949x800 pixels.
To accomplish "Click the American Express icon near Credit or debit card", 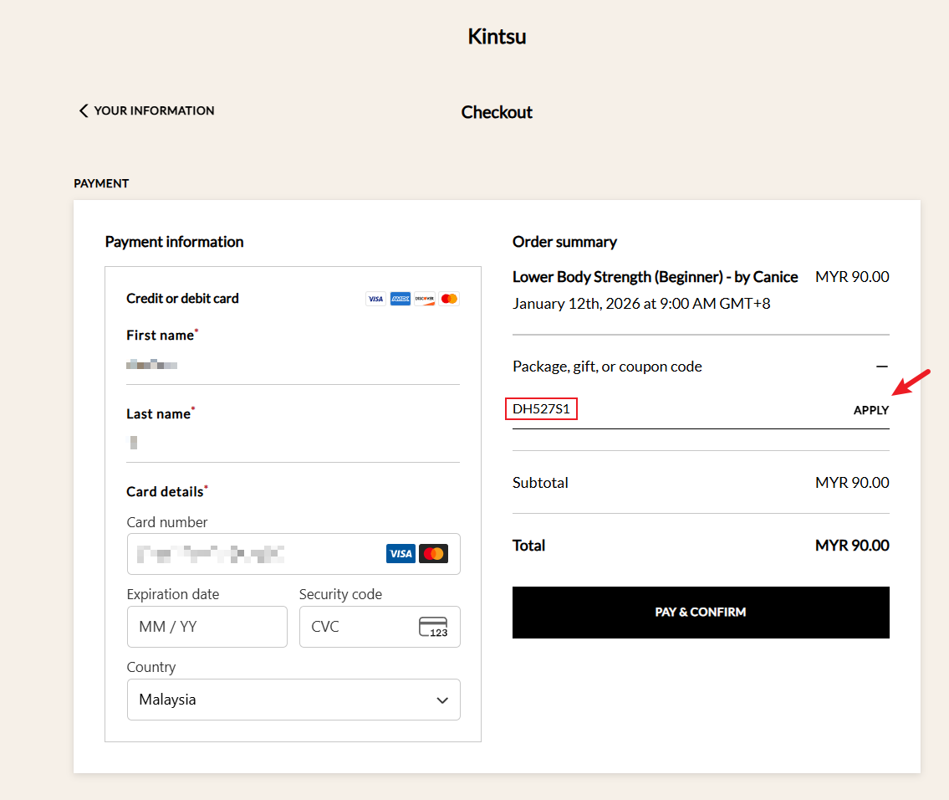I will (x=400, y=299).
